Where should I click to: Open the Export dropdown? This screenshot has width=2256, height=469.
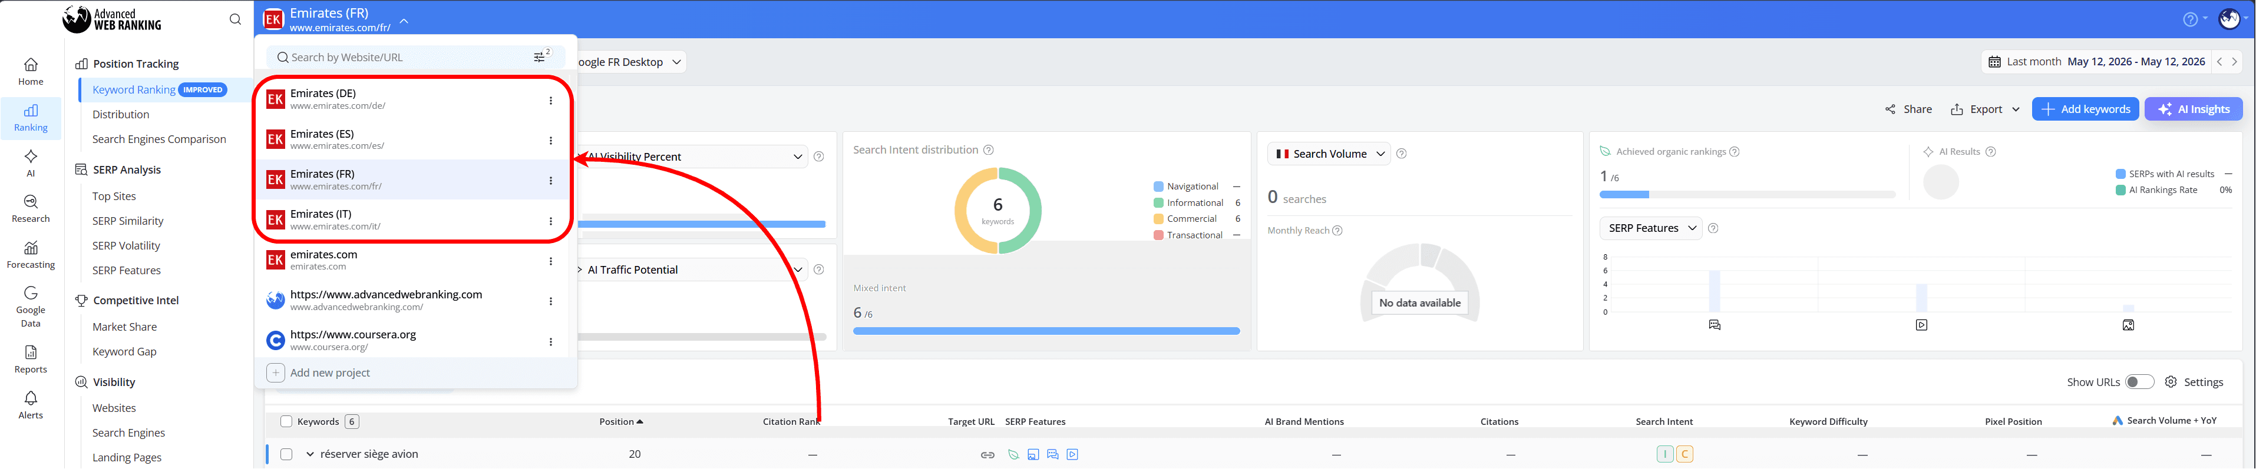[1986, 109]
